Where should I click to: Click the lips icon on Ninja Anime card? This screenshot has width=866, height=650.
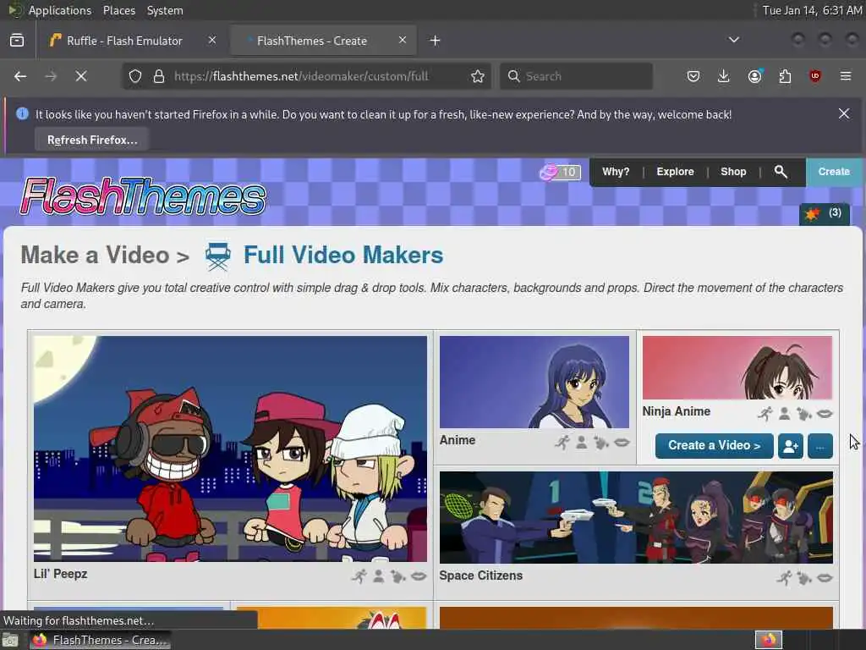click(825, 413)
